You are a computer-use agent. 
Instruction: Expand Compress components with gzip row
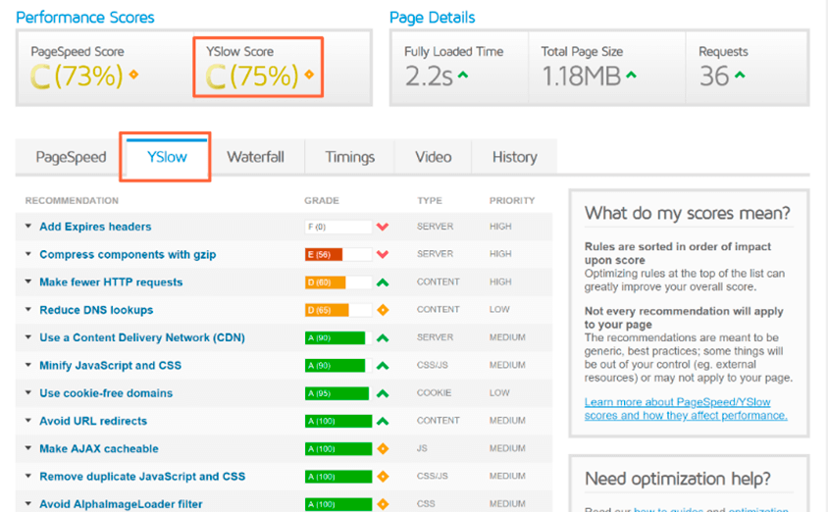(28, 254)
